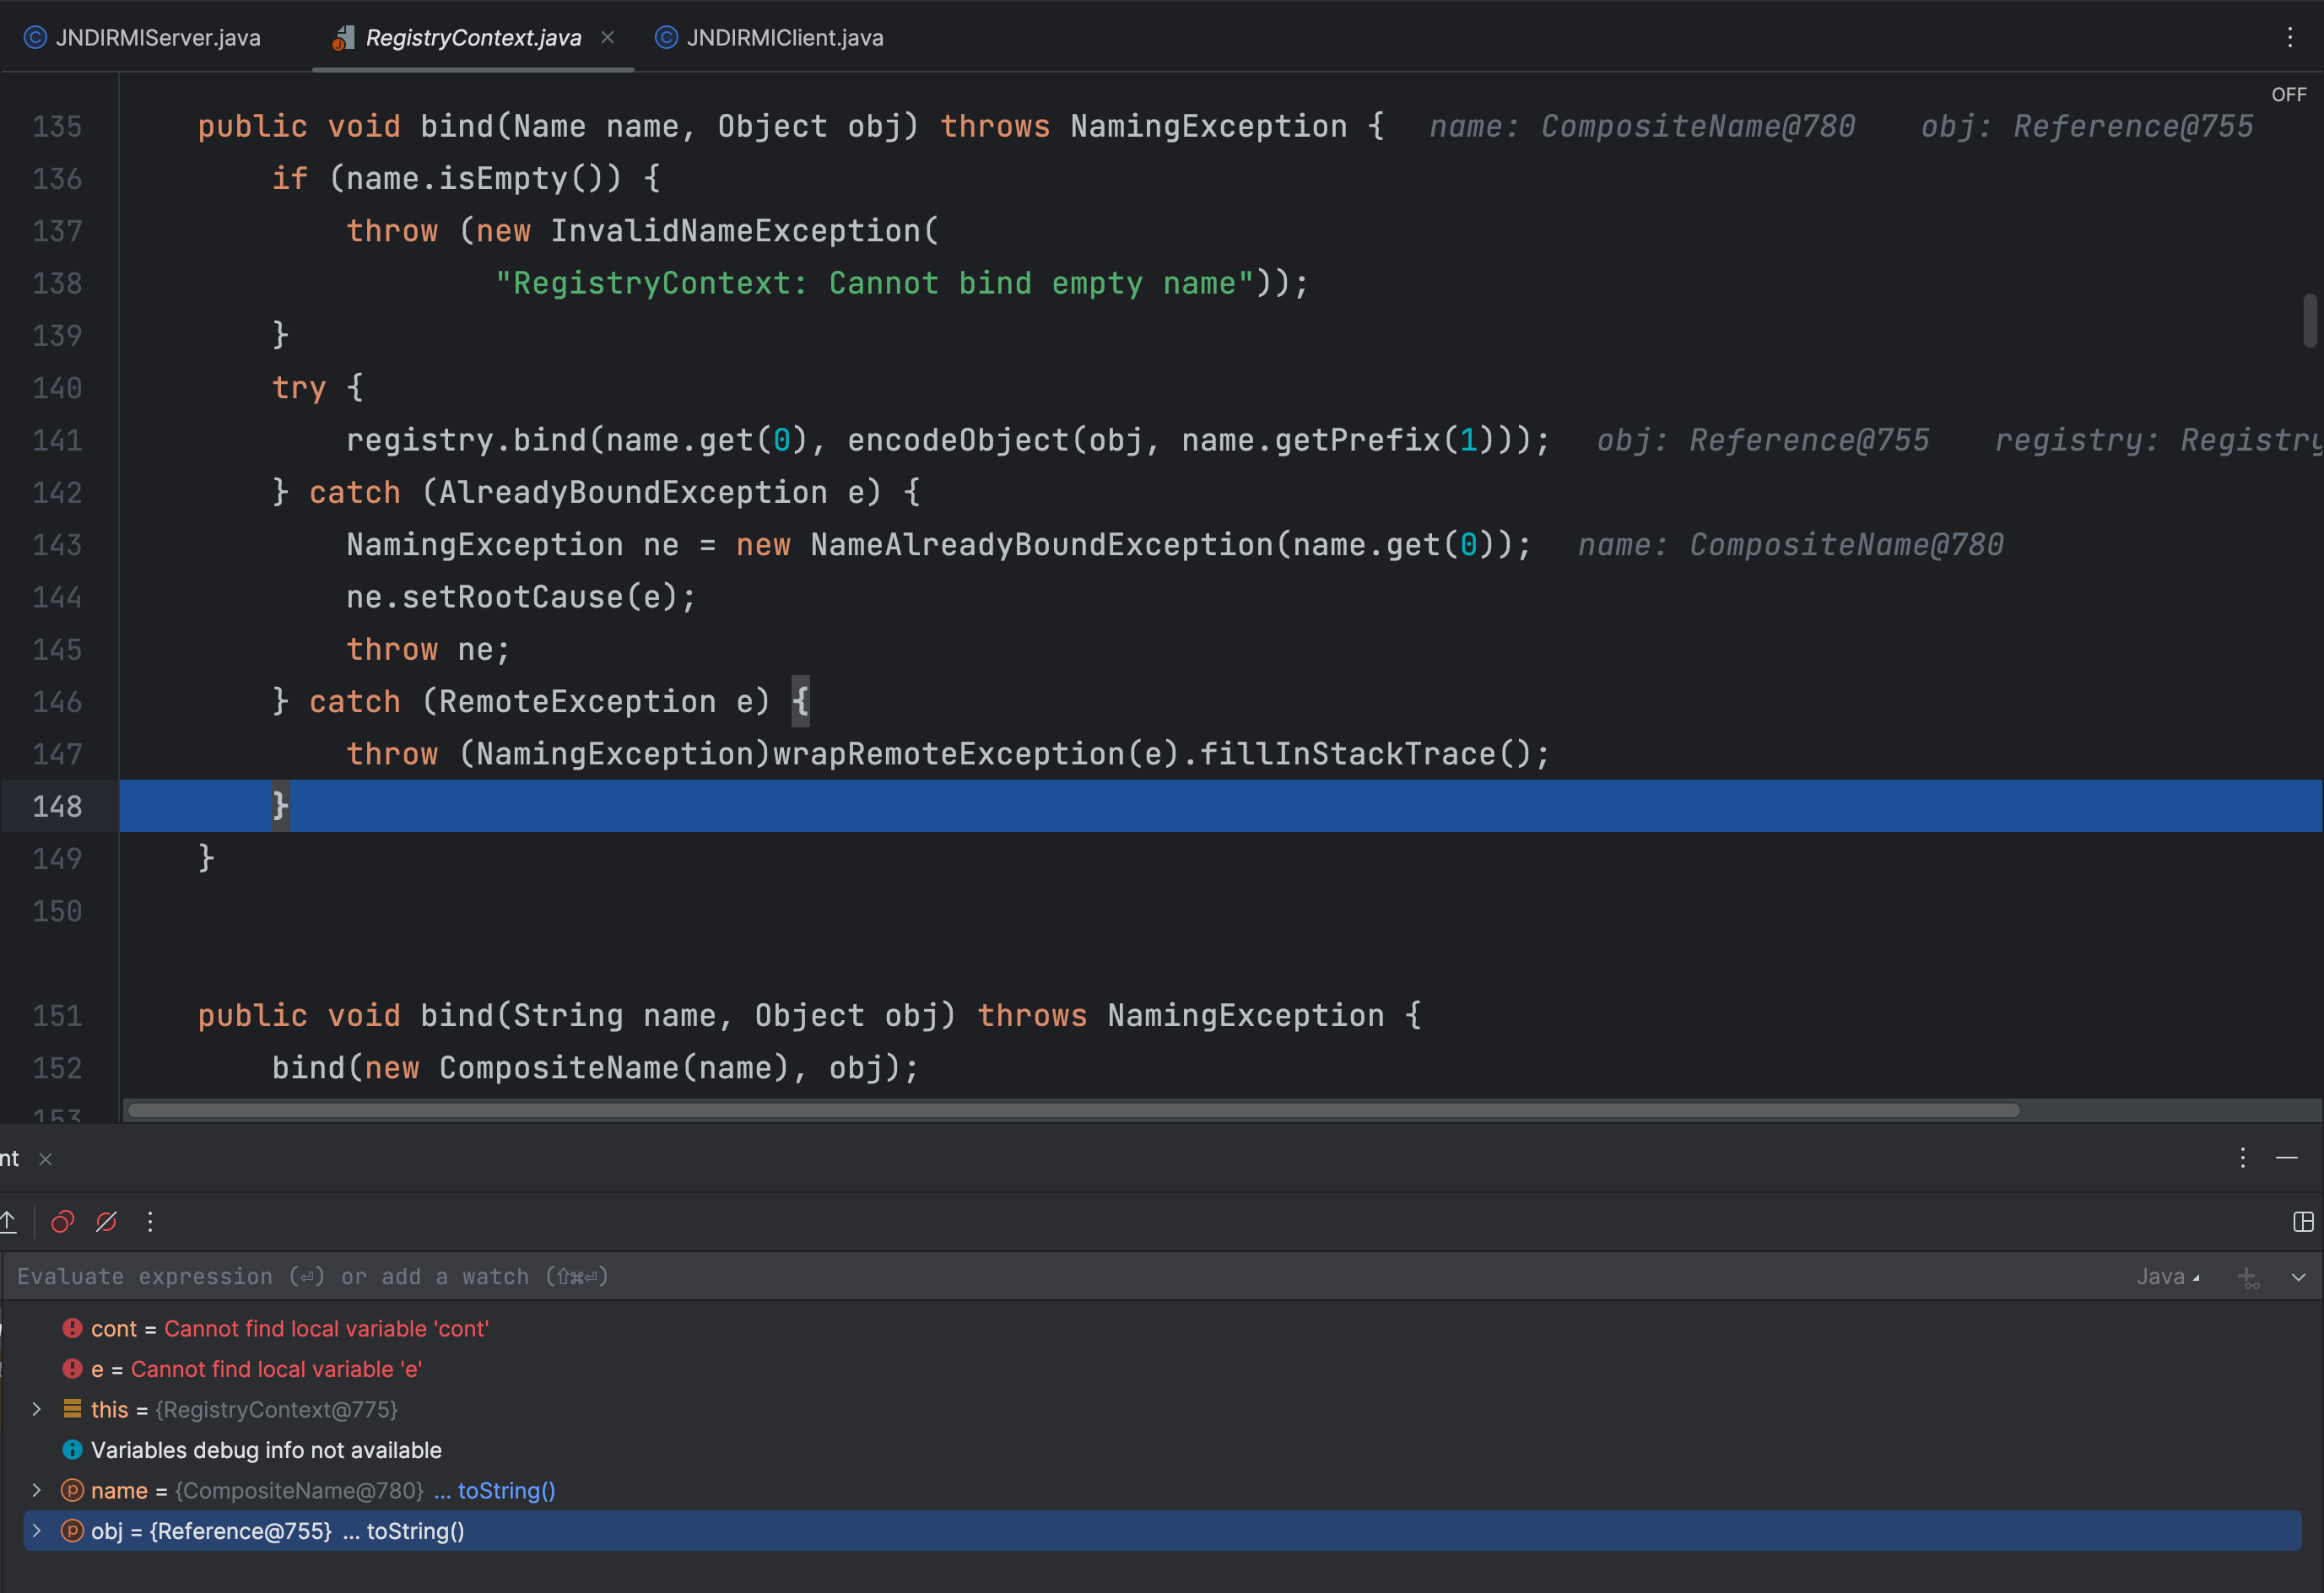Click the RegistryContext.java file icon
This screenshot has height=1593, width=2324.
pos(343,38)
